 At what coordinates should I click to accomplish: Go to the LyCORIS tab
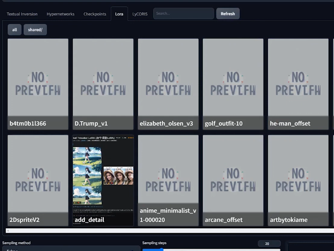pyautogui.click(x=140, y=14)
